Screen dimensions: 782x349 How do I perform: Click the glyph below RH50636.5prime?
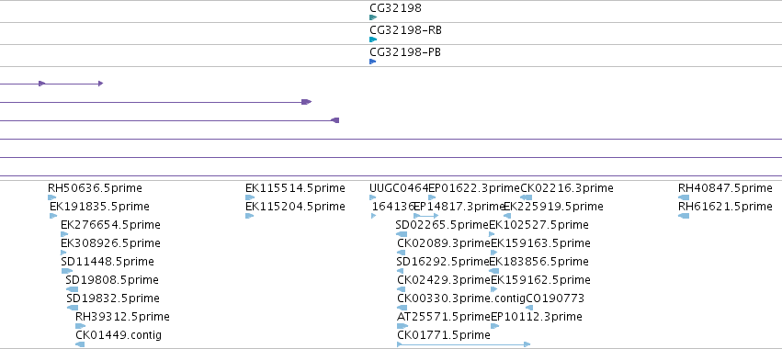[x=52, y=197]
